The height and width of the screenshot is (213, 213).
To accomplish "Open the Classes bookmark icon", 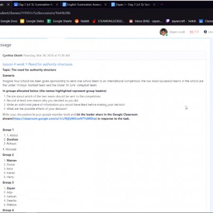I will (201, 21).
